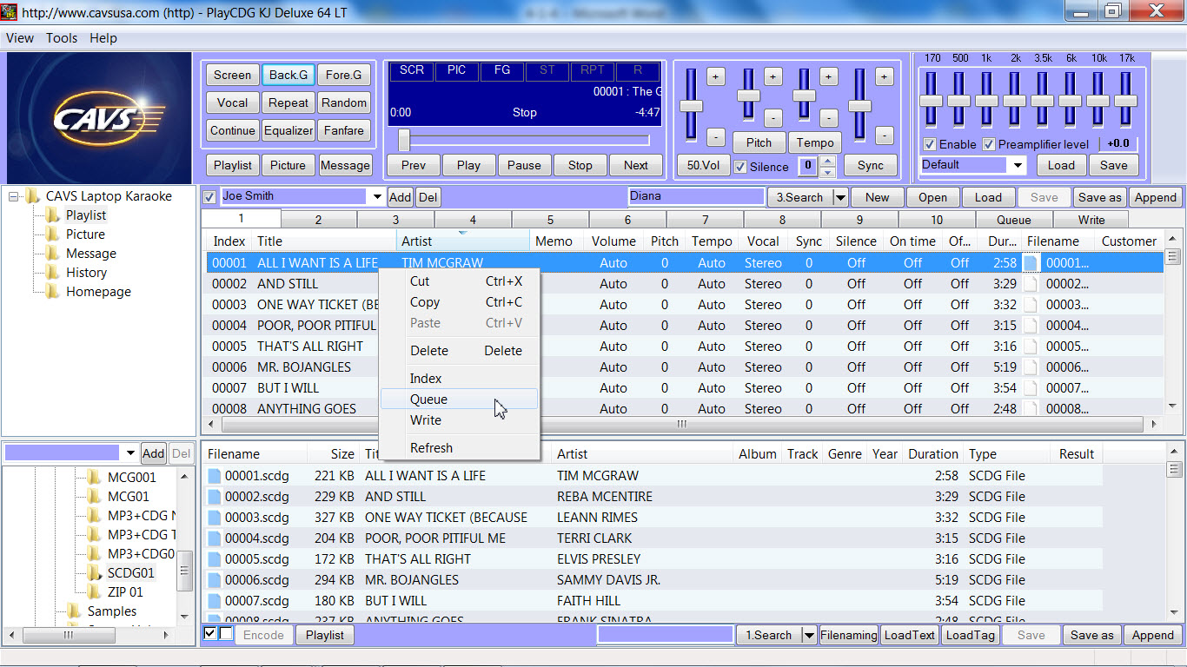
Task: Click the minus button above the Tempo button
Action: 829,117
